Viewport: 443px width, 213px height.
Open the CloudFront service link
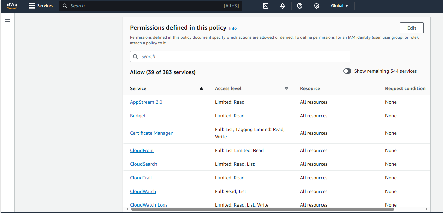pyautogui.click(x=142, y=150)
